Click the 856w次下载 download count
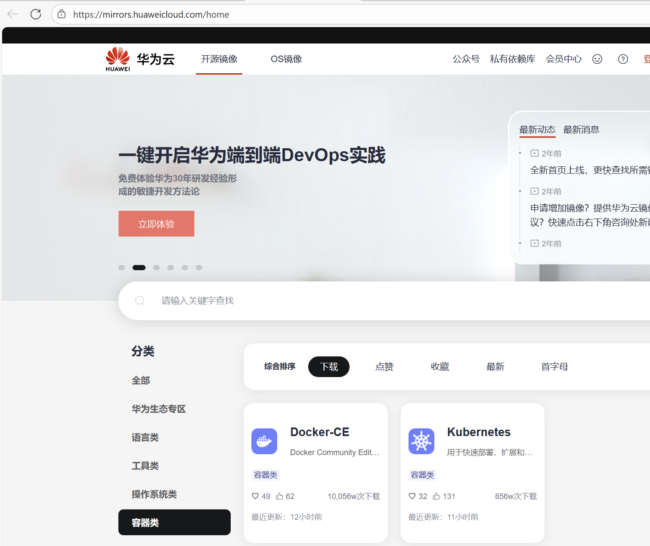Image resolution: width=650 pixels, height=546 pixels. tap(516, 496)
